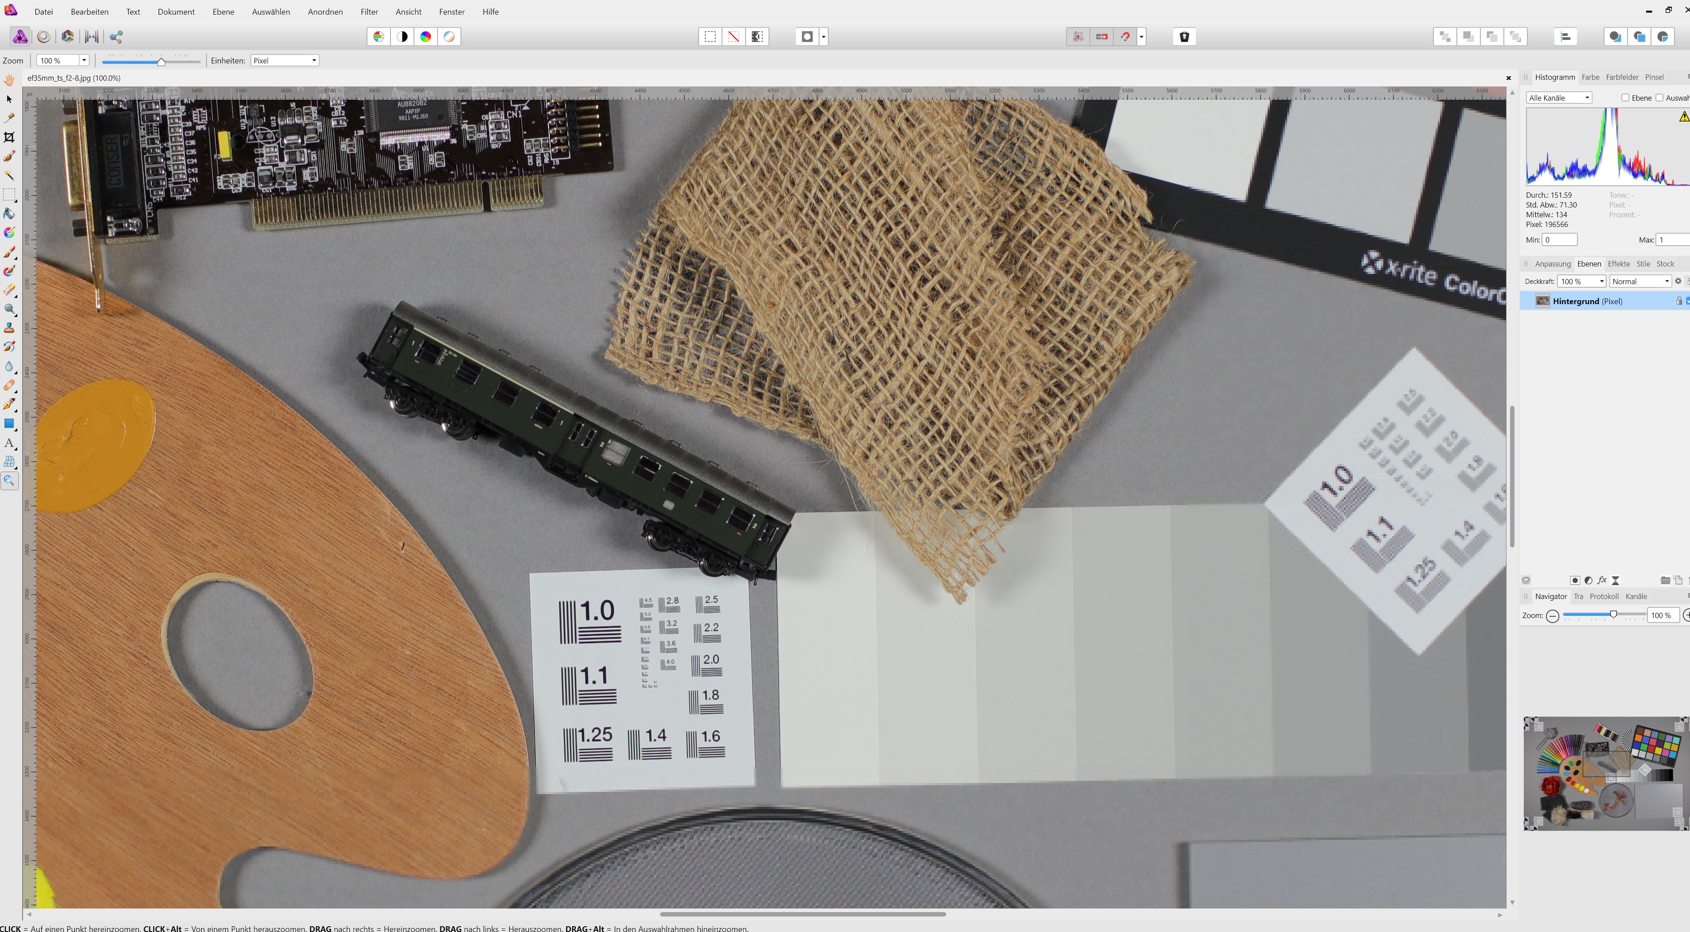Click the Invert Selection toolbar icon
The height and width of the screenshot is (932, 1690).
tap(757, 37)
